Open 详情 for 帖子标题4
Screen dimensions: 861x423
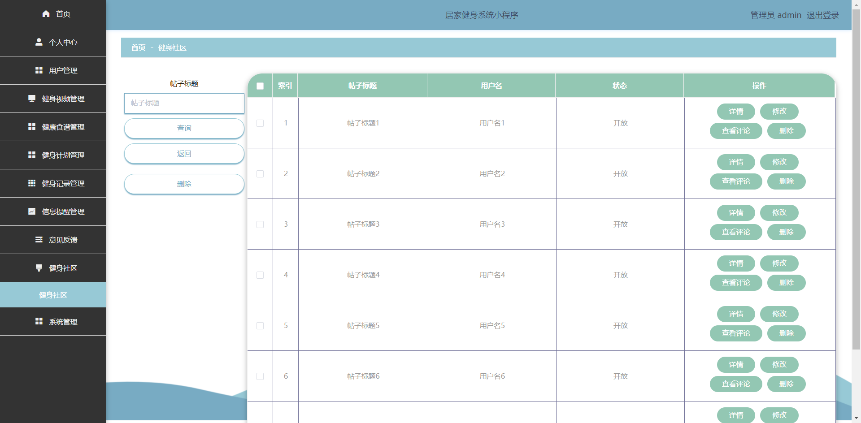736,263
